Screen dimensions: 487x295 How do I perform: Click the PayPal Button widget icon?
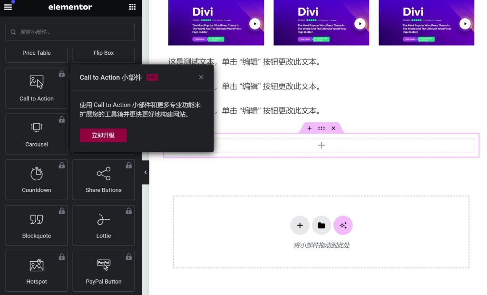[103, 265]
